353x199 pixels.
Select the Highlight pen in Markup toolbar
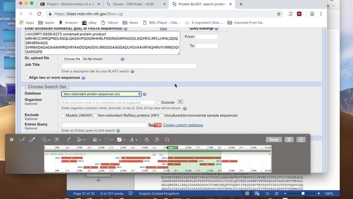pyautogui.click(x=68, y=140)
